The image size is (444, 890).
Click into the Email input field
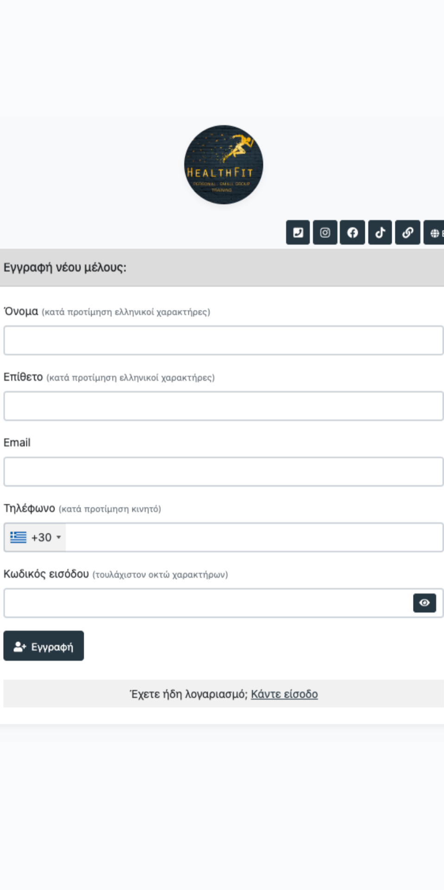point(223,472)
